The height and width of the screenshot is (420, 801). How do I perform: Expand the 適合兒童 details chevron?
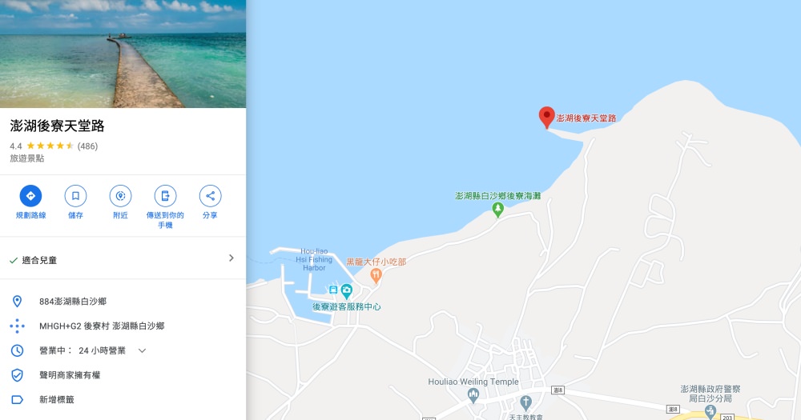click(x=231, y=258)
